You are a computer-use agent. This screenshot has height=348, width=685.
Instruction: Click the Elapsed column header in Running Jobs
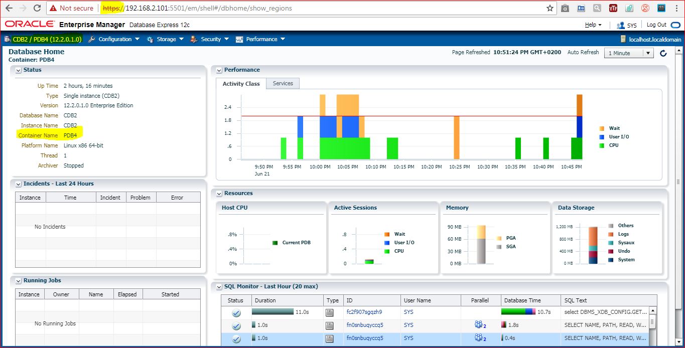click(127, 294)
